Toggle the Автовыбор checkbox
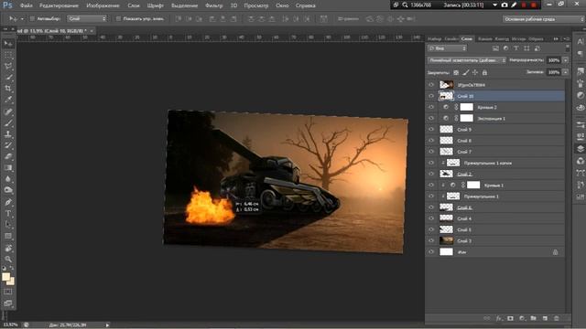 32,18
